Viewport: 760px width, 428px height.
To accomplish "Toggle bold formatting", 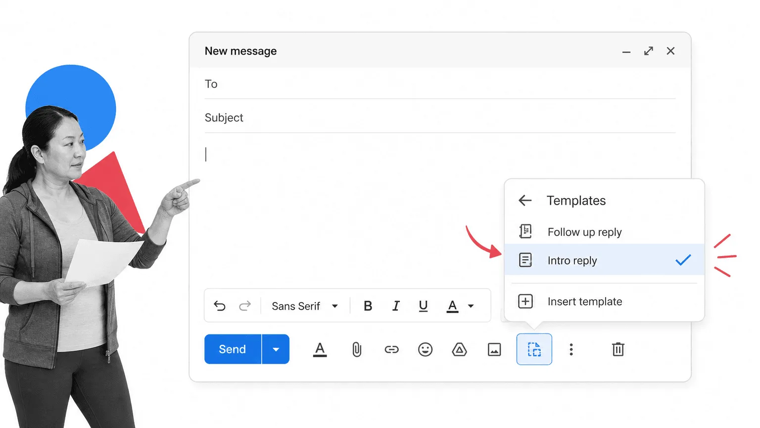I will point(368,306).
